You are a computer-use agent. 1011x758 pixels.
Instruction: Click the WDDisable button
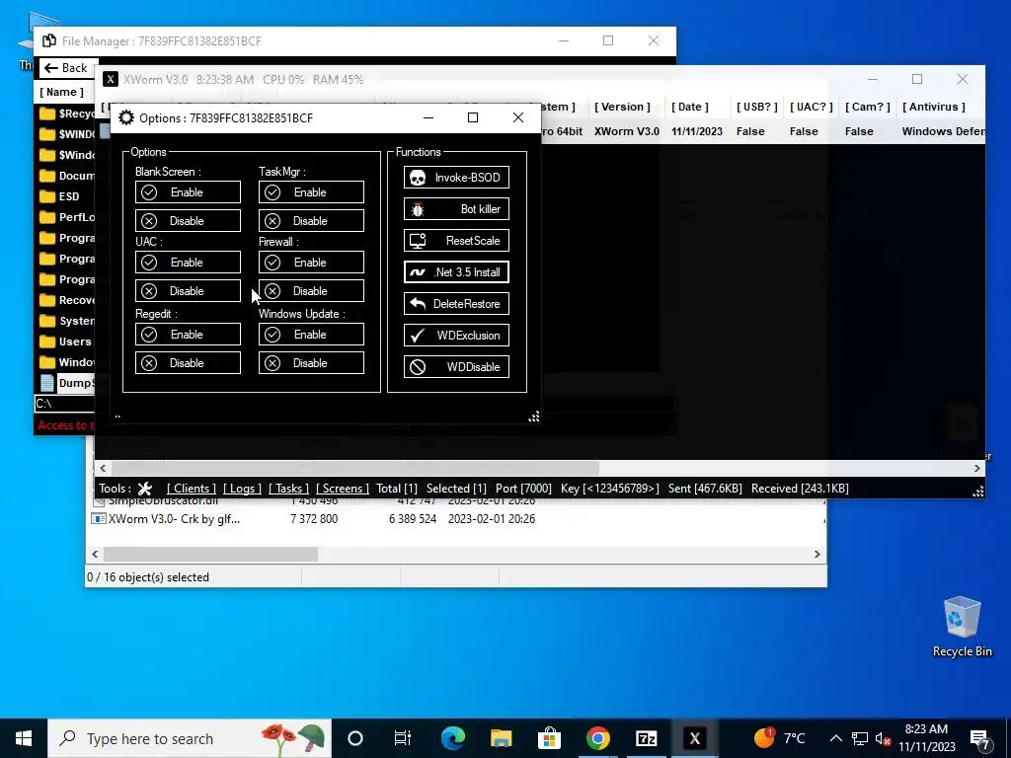[456, 367]
